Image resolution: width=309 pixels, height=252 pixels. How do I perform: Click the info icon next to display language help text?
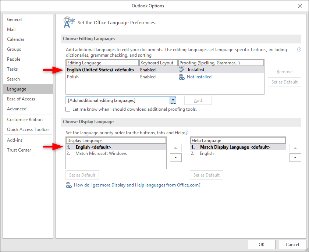[187, 133]
